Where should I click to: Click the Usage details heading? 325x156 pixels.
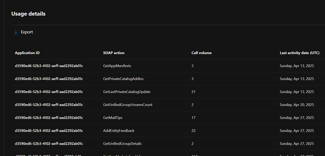point(28,14)
